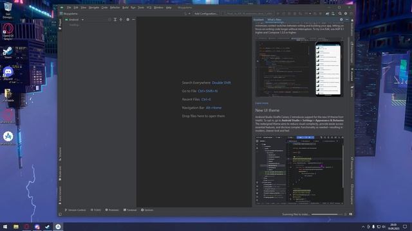Screen dimensions: 412x231
Task: Open the Help menu
Action: tap(169, 8)
